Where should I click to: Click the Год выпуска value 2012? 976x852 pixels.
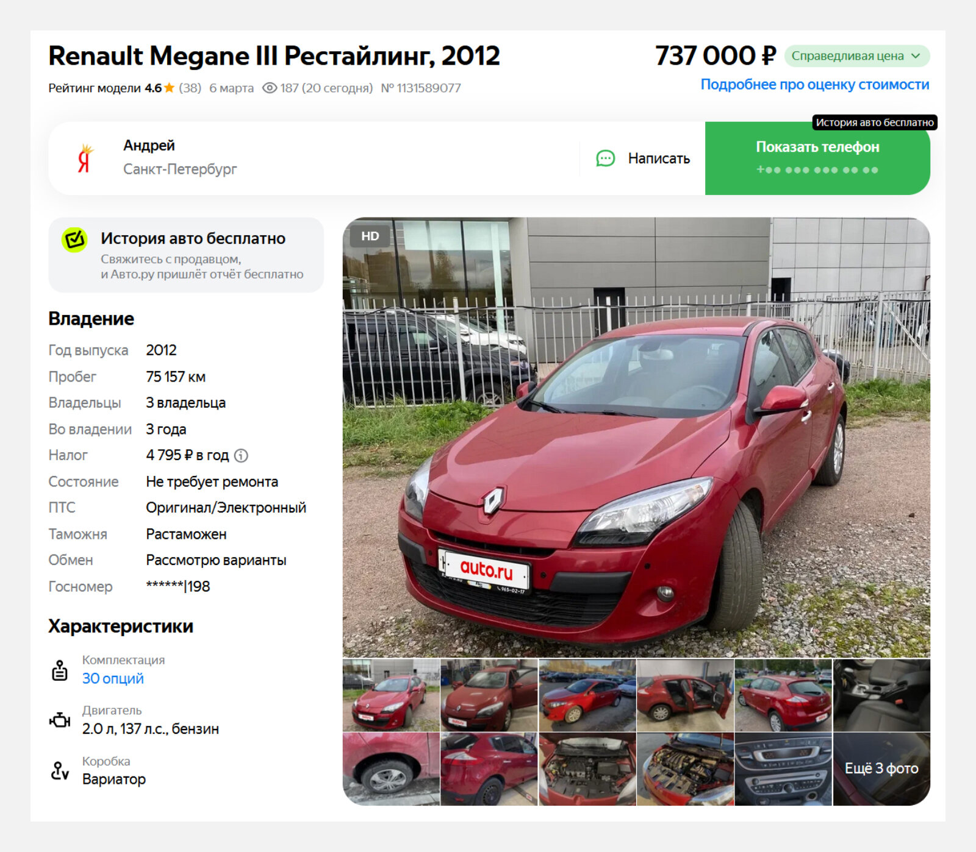[161, 350]
